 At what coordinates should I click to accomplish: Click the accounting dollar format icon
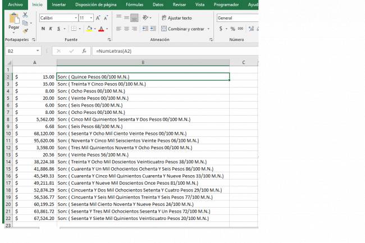pyautogui.click(x=221, y=29)
